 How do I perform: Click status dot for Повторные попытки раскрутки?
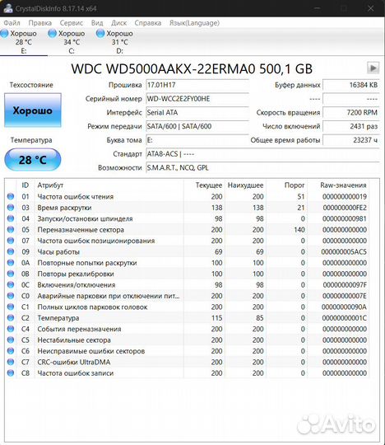click(11, 263)
